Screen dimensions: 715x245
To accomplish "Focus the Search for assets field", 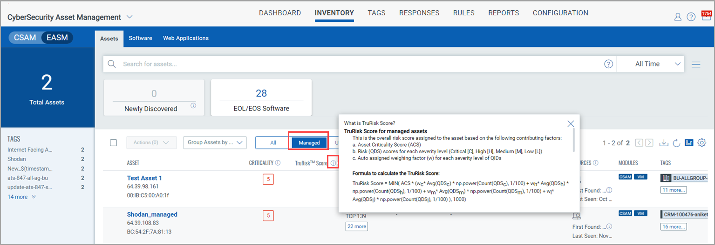I will coord(360,64).
